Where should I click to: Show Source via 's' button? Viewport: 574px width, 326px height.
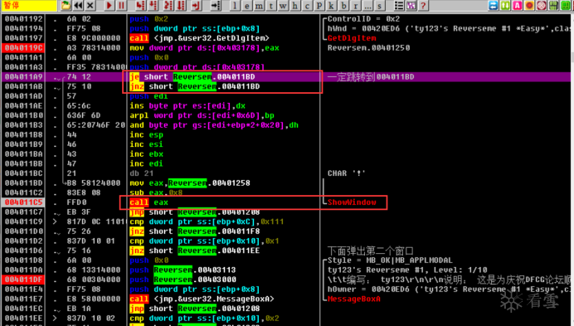tap(380, 6)
